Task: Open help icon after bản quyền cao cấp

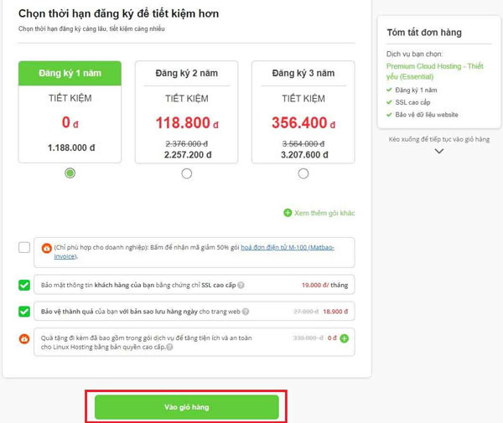Action: [169, 347]
